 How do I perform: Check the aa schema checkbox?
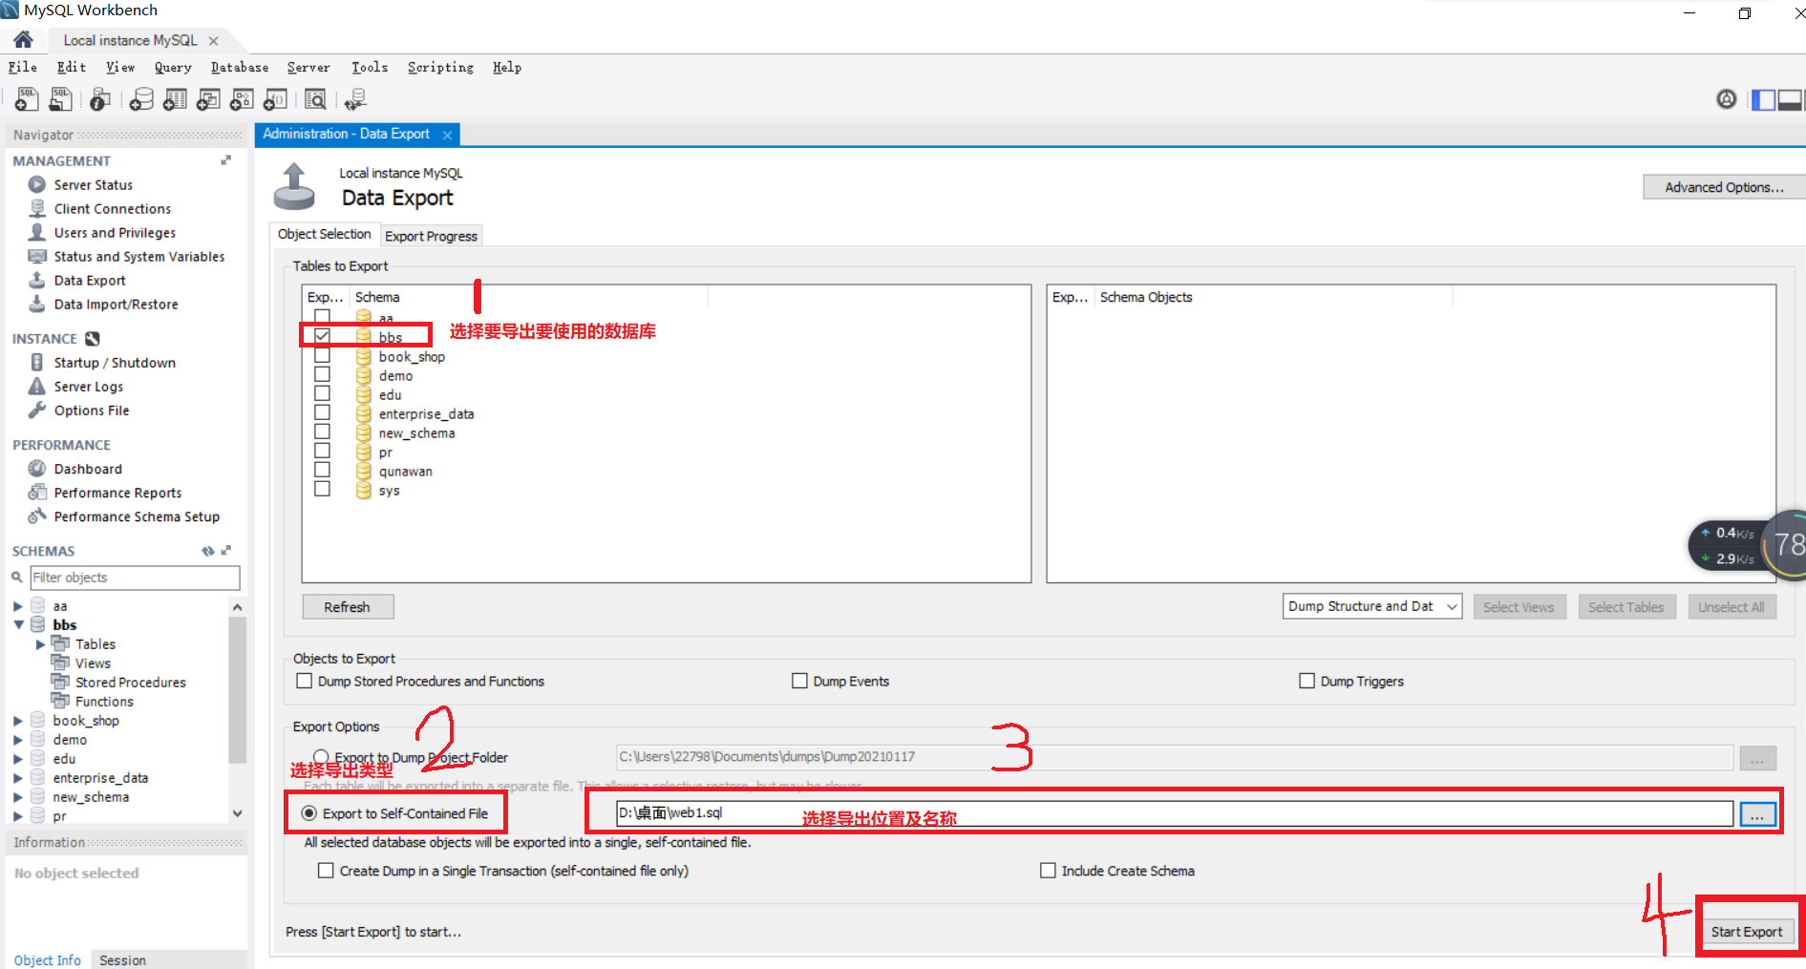click(x=322, y=316)
